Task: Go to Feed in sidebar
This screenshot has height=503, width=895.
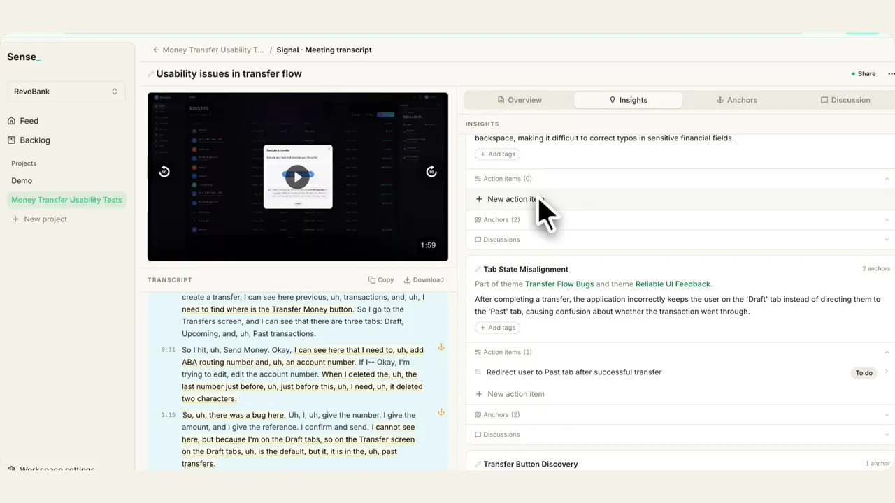Action: pyautogui.click(x=29, y=121)
